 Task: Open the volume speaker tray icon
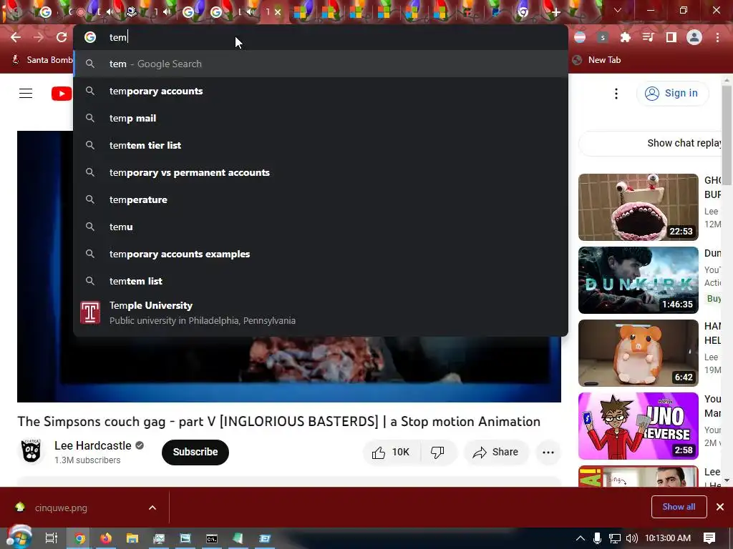631,538
